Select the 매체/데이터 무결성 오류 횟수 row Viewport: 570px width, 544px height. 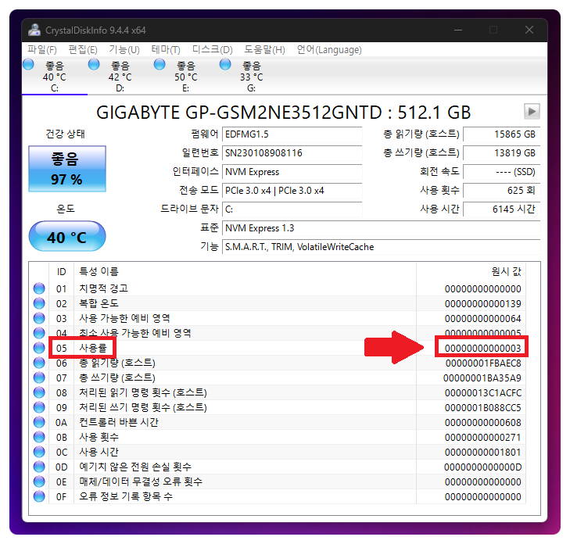(x=278, y=481)
